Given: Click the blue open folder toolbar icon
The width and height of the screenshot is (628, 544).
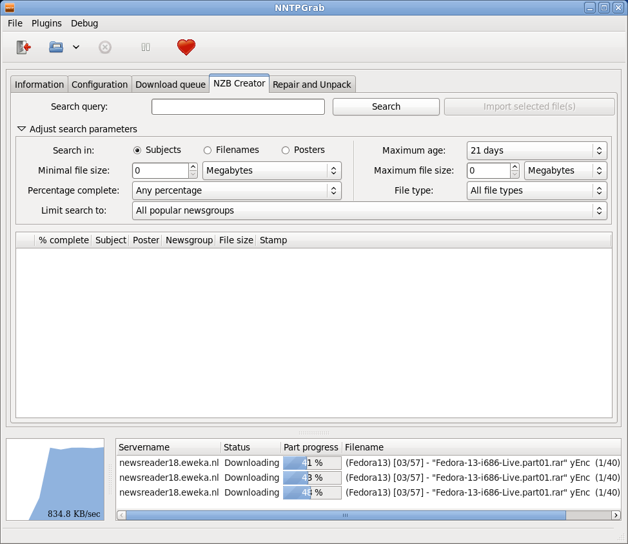Looking at the screenshot, I should [x=56, y=47].
